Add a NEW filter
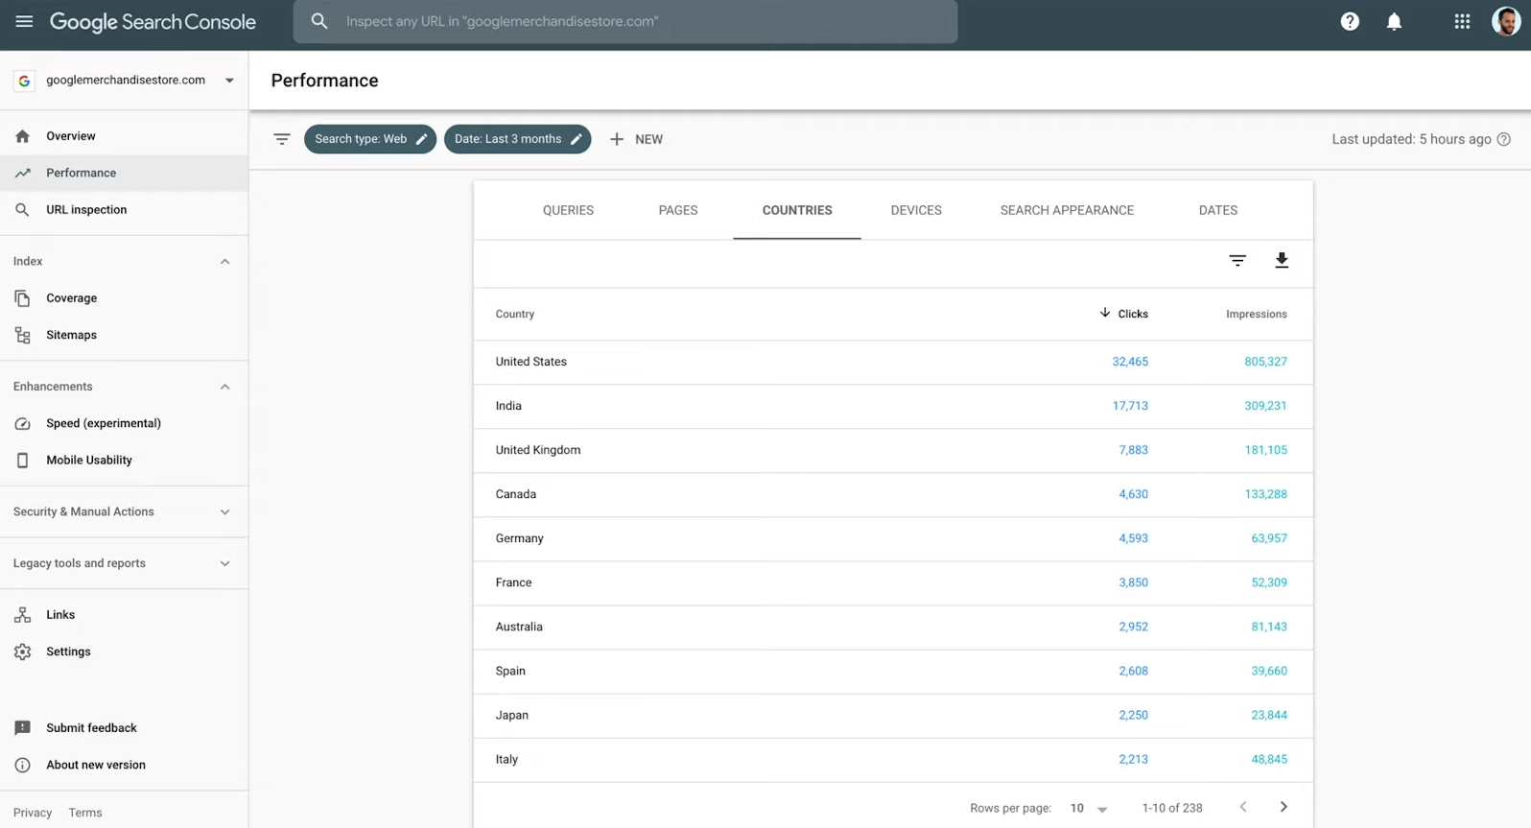 coord(636,139)
